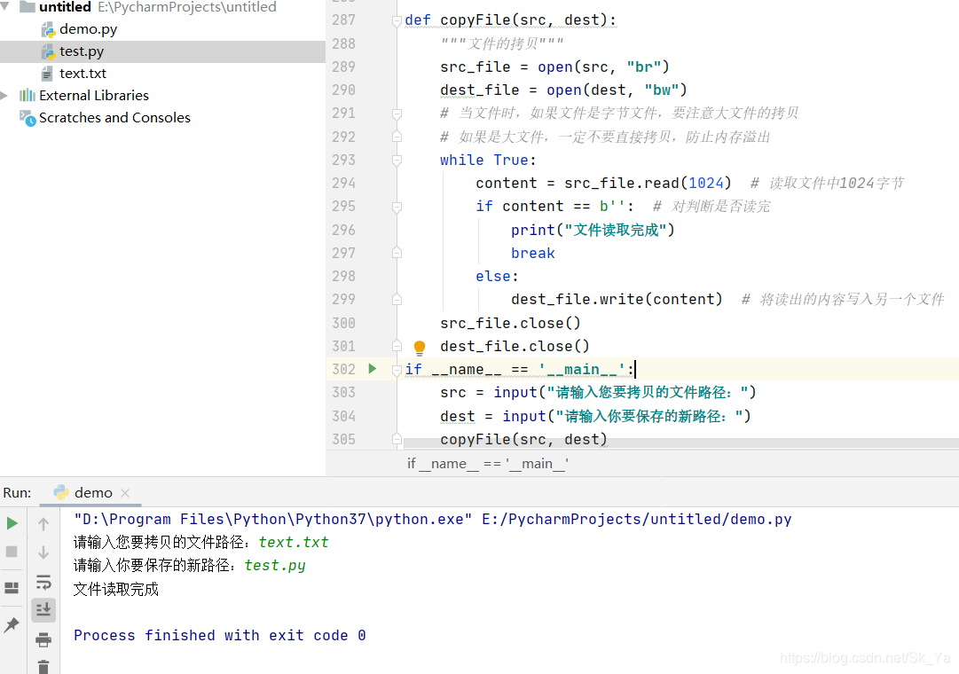This screenshot has width=959, height=674.
Task: Click line number 290 in gutter
Action: click(x=343, y=90)
